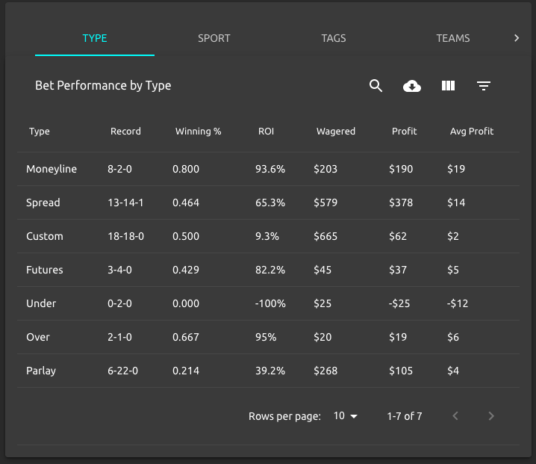Sort by ROI column header
This screenshot has width=536, height=464.
click(x=266, y=132)
